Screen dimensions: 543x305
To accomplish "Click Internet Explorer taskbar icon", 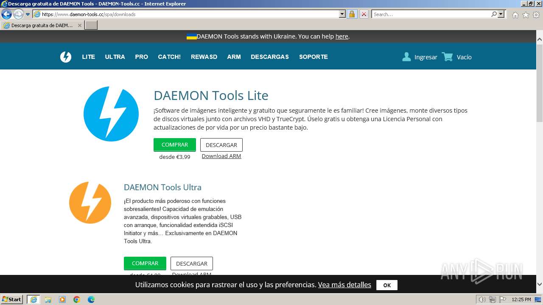I will click(33, 299).
